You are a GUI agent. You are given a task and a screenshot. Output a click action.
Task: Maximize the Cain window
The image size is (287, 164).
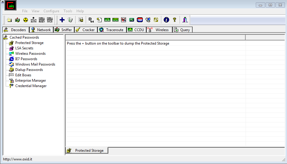pyautogui.click(x=270, y=5)
